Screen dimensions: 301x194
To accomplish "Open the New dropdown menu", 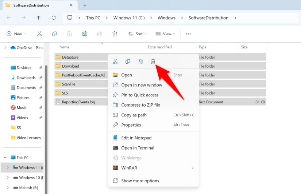I will tap(16, 34).
